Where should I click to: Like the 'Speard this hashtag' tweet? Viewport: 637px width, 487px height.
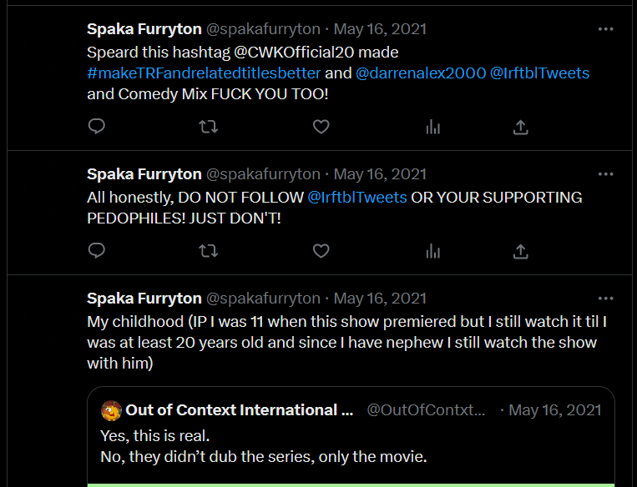click(321, 127)
